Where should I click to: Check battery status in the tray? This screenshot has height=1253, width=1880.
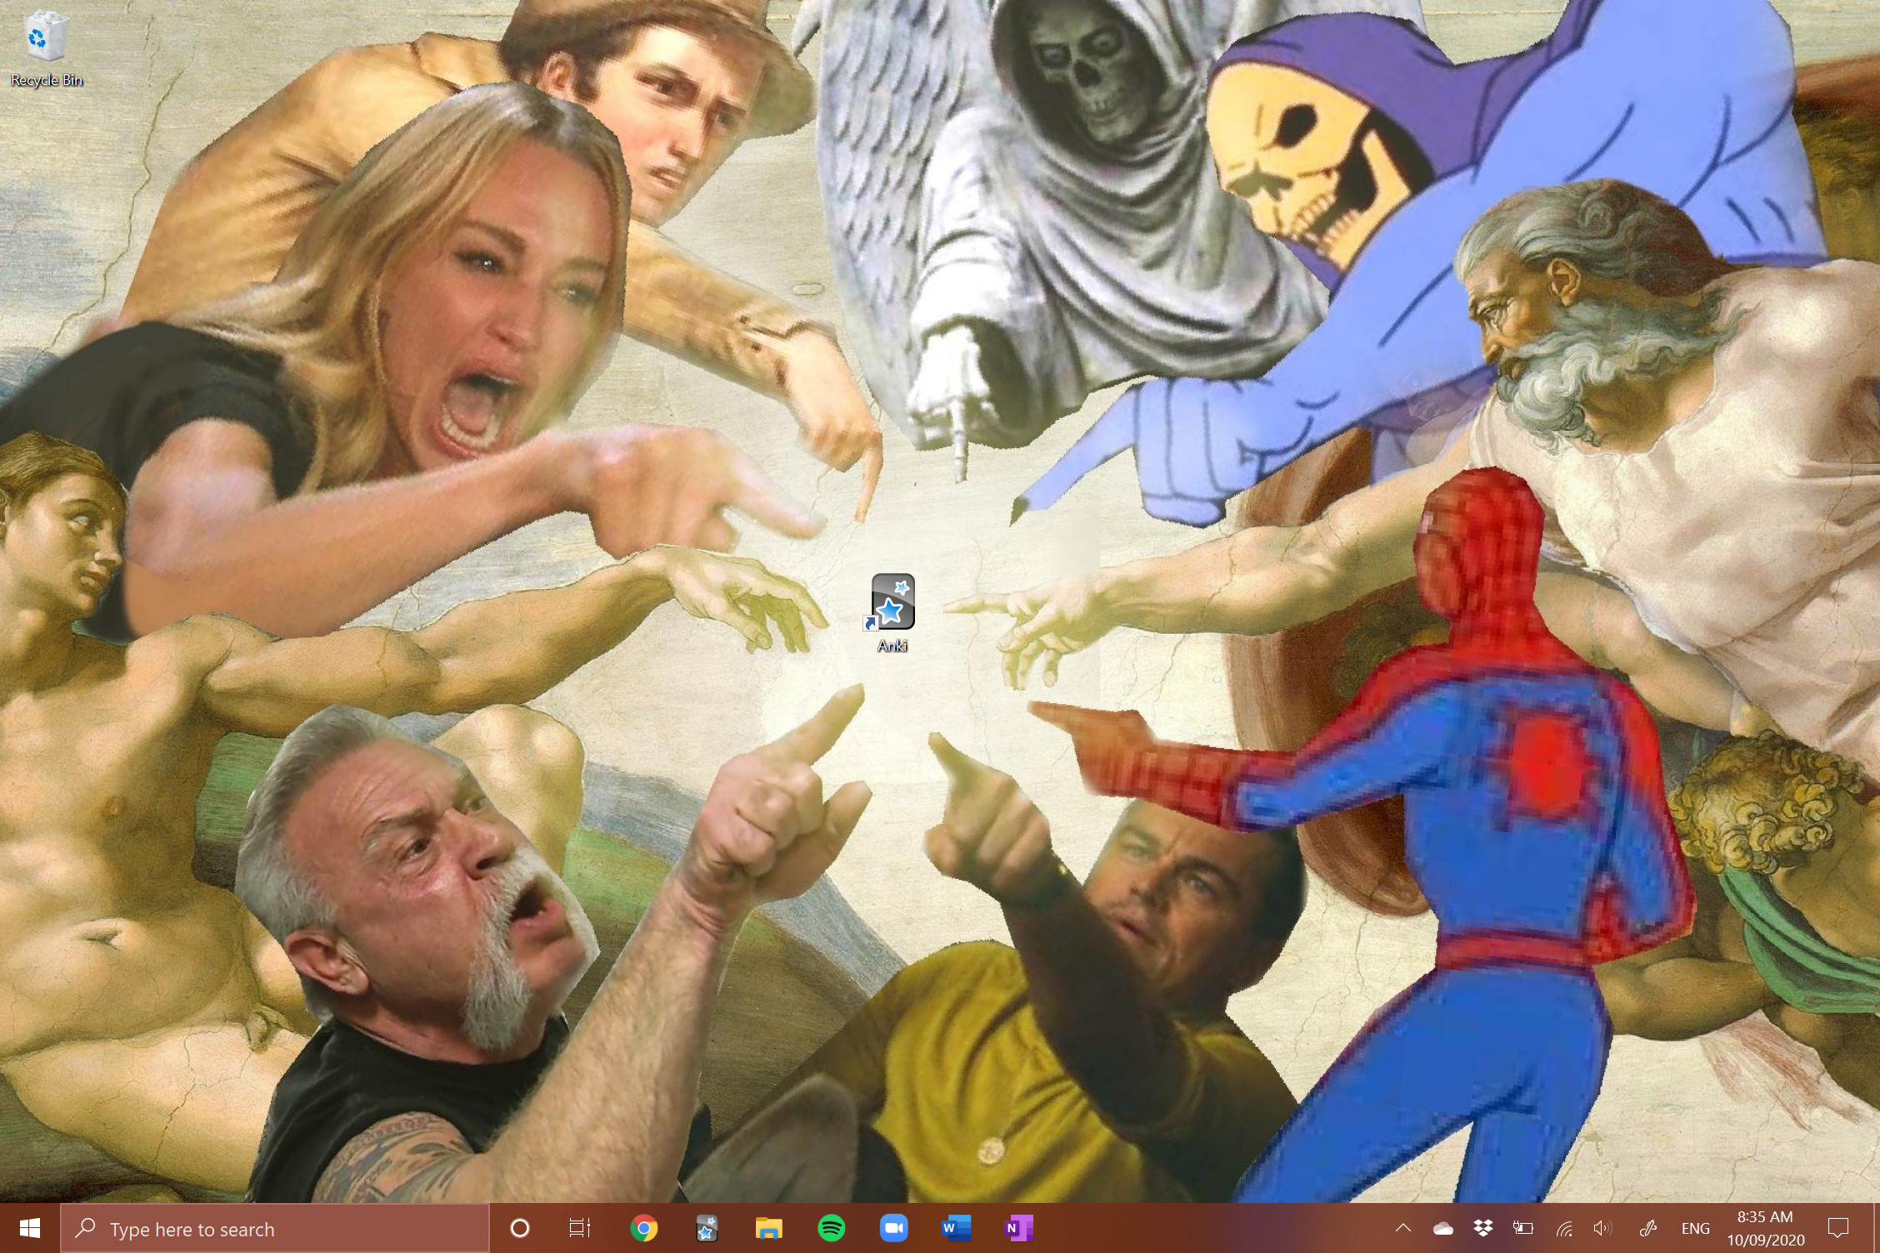point(1523,1228)
